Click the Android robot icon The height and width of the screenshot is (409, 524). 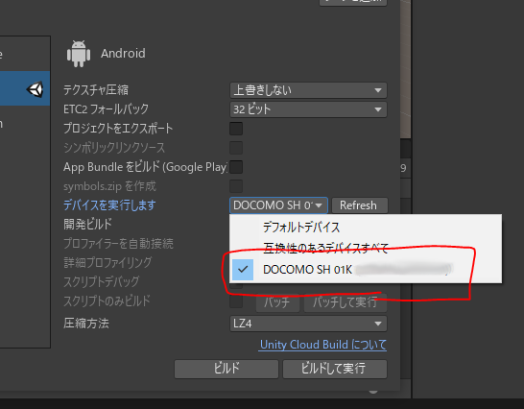[79, 54]
